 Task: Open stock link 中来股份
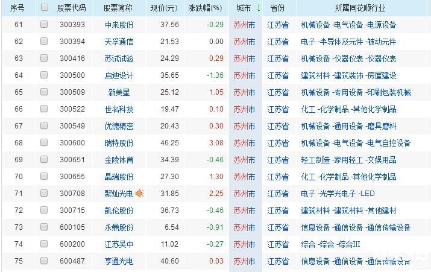tap(119, 25)
